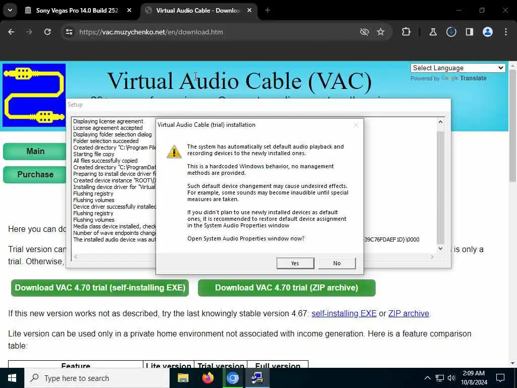Click the taskbar search box
Screen dimensions: 517x388
coord(96,378)
